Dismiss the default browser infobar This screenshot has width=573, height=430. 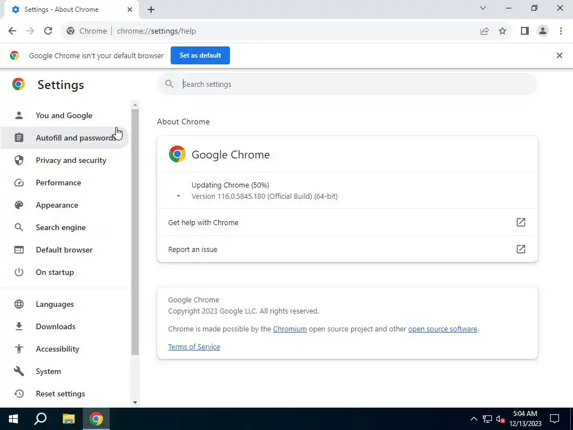pyautogui.click(x=559, y=55)
